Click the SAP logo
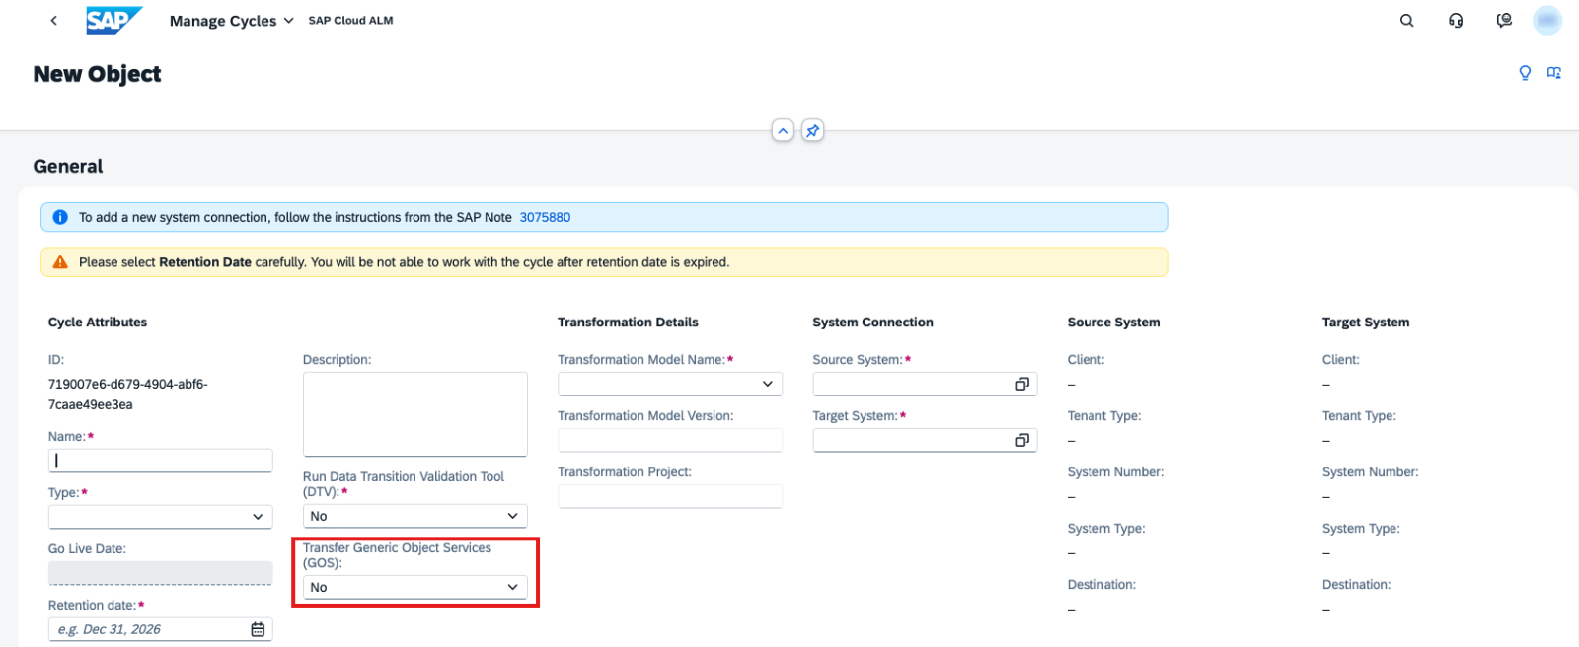Image resolution: width=1579 pixels, height=647 pixels. pyautogui.click(x=113, y=21)
